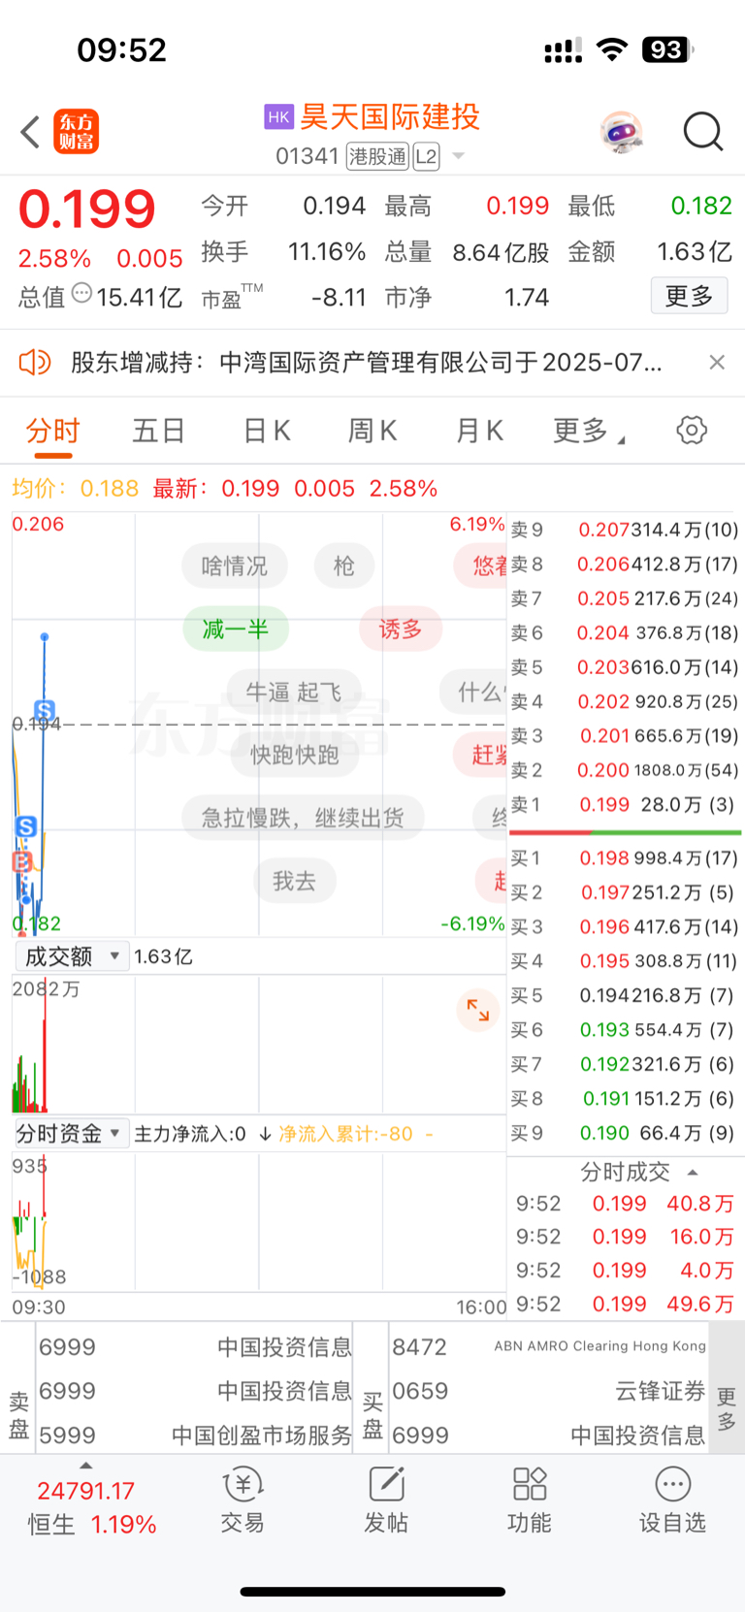Tap the 港股通 badge
This screenshot has height=1613, width=745.
(x=378, y=156)
